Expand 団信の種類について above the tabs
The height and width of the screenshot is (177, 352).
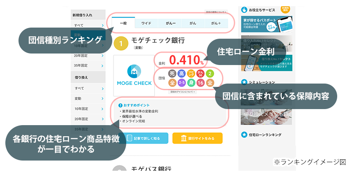pyautogui.click(x=215, y=12)
